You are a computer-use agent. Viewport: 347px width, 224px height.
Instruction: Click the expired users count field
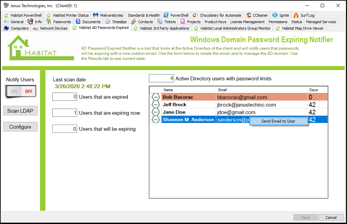65,97
